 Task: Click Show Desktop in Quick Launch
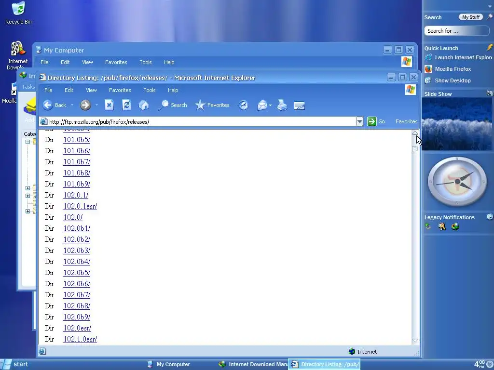[448, 80]
